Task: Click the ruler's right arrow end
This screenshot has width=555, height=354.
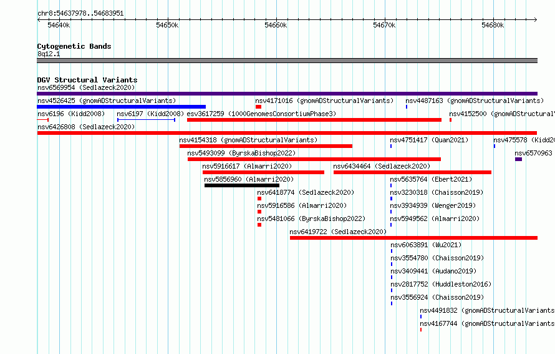Action: click(x=536, y=20)
